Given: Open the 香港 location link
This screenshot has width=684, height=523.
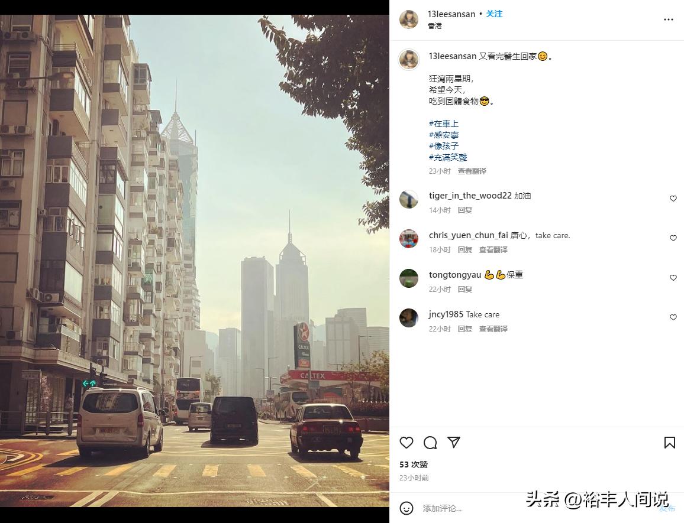Looking at the screenshot, I should click(435, 26).
